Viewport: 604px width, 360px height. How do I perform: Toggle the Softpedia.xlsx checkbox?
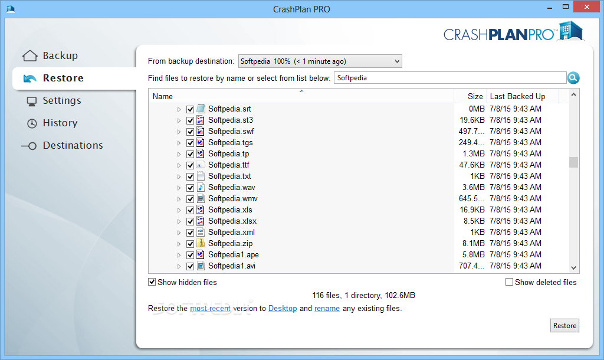(190, 221)
